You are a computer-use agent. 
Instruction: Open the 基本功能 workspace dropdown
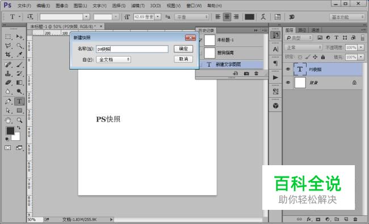point(346,17)
